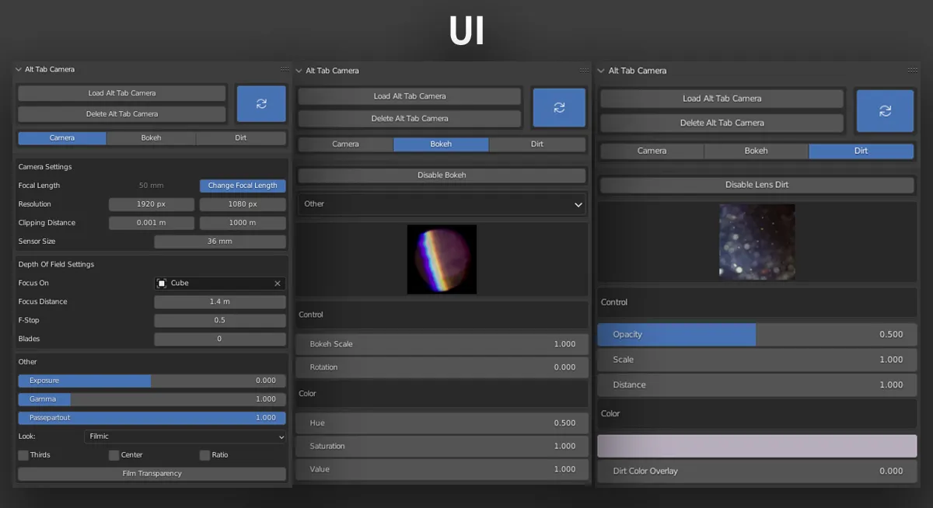The height and width of the screenshot is (508, 933).
Task: Select Camera tab in left panel
Action: pyautogui.click(x=62, y=138)
